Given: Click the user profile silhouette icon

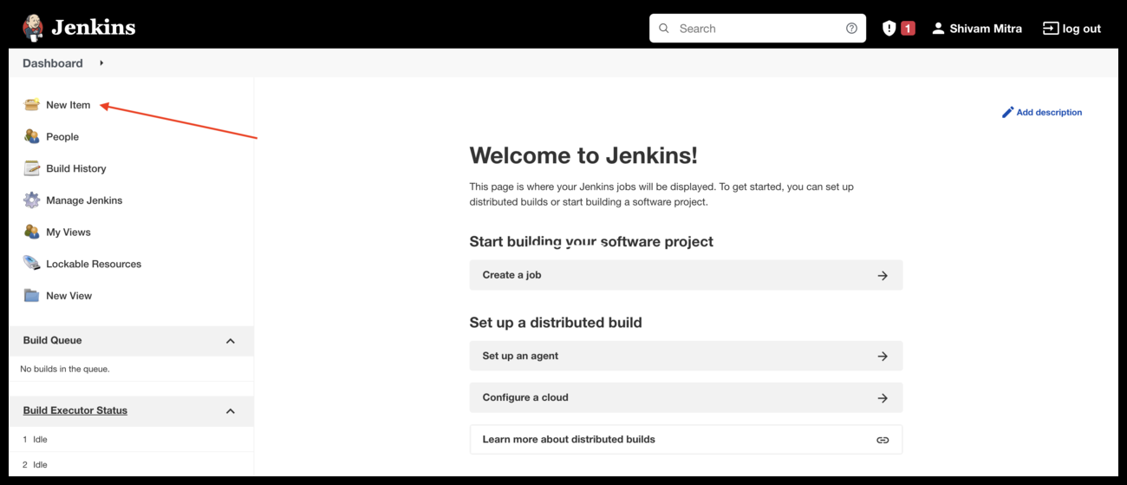Looking at the screenshot, I should pos(938,29).
